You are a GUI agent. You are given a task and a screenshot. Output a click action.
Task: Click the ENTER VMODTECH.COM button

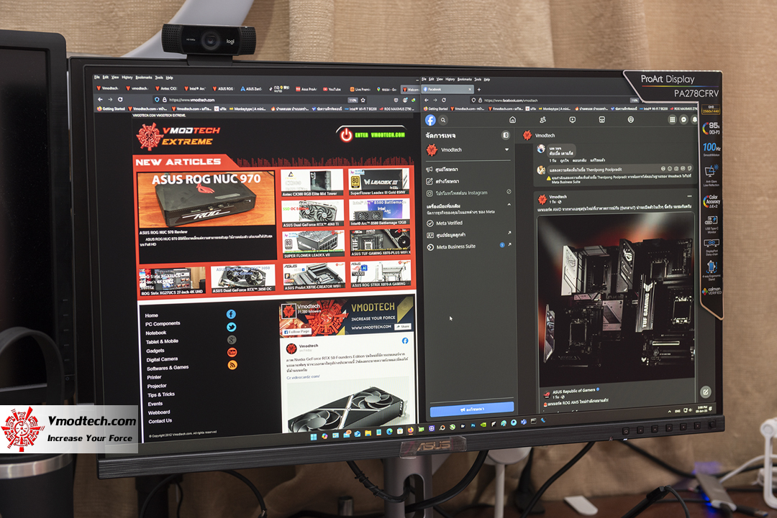coord(372,134)
